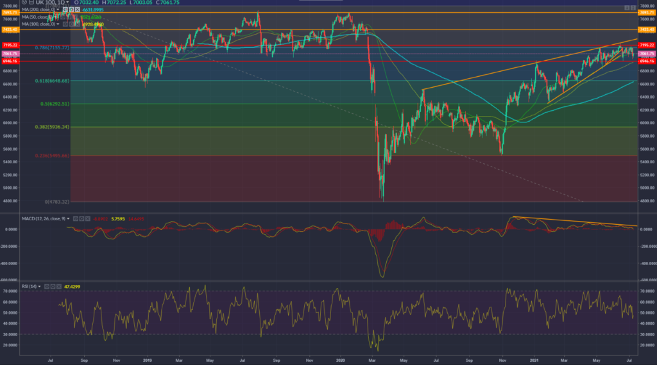Image resolution: width=657 pixels, height=365 pixels.
Task: Select the orange MACD divergence trendline
Action: click(574, 221)
